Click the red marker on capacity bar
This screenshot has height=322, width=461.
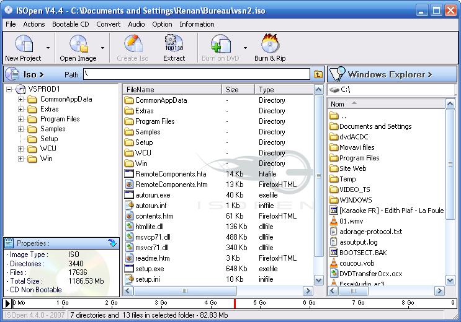(x=235, y=303)
